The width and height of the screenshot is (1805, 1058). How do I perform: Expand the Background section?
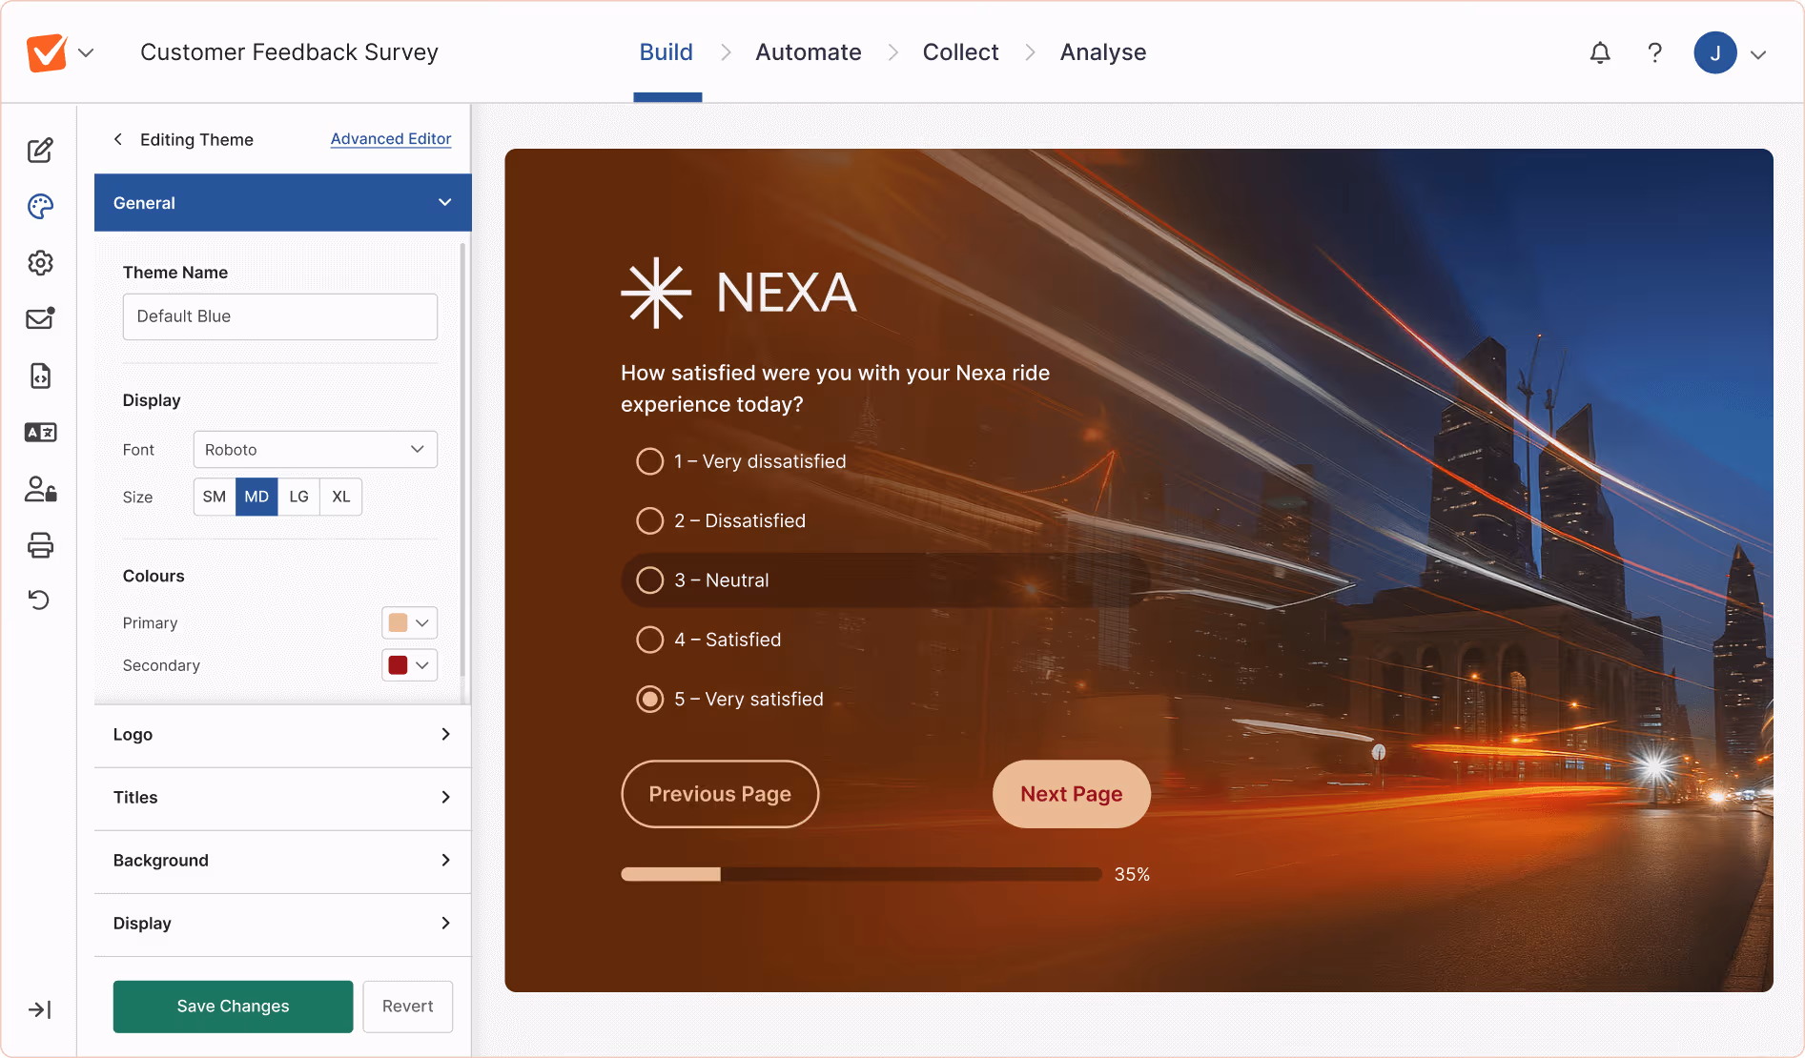[282, 861]
